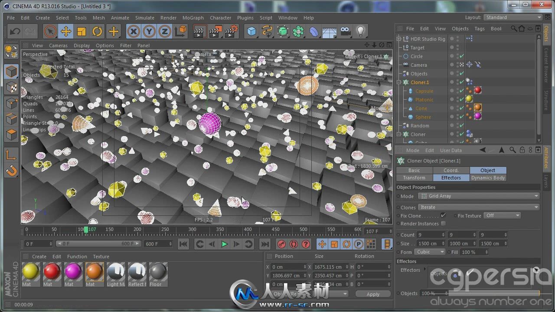This screenshot has height=312, width=555.
Task: Open the Character menu
Action: [220, 18]
